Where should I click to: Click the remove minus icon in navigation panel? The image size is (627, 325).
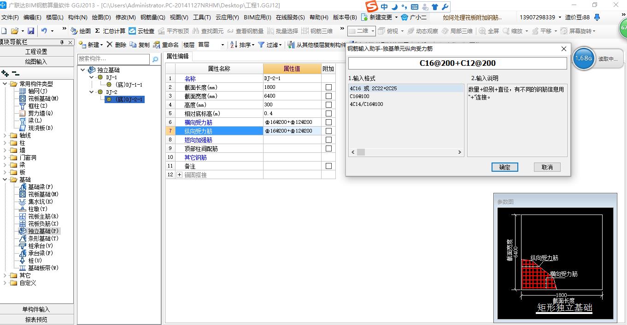point(15,73)
